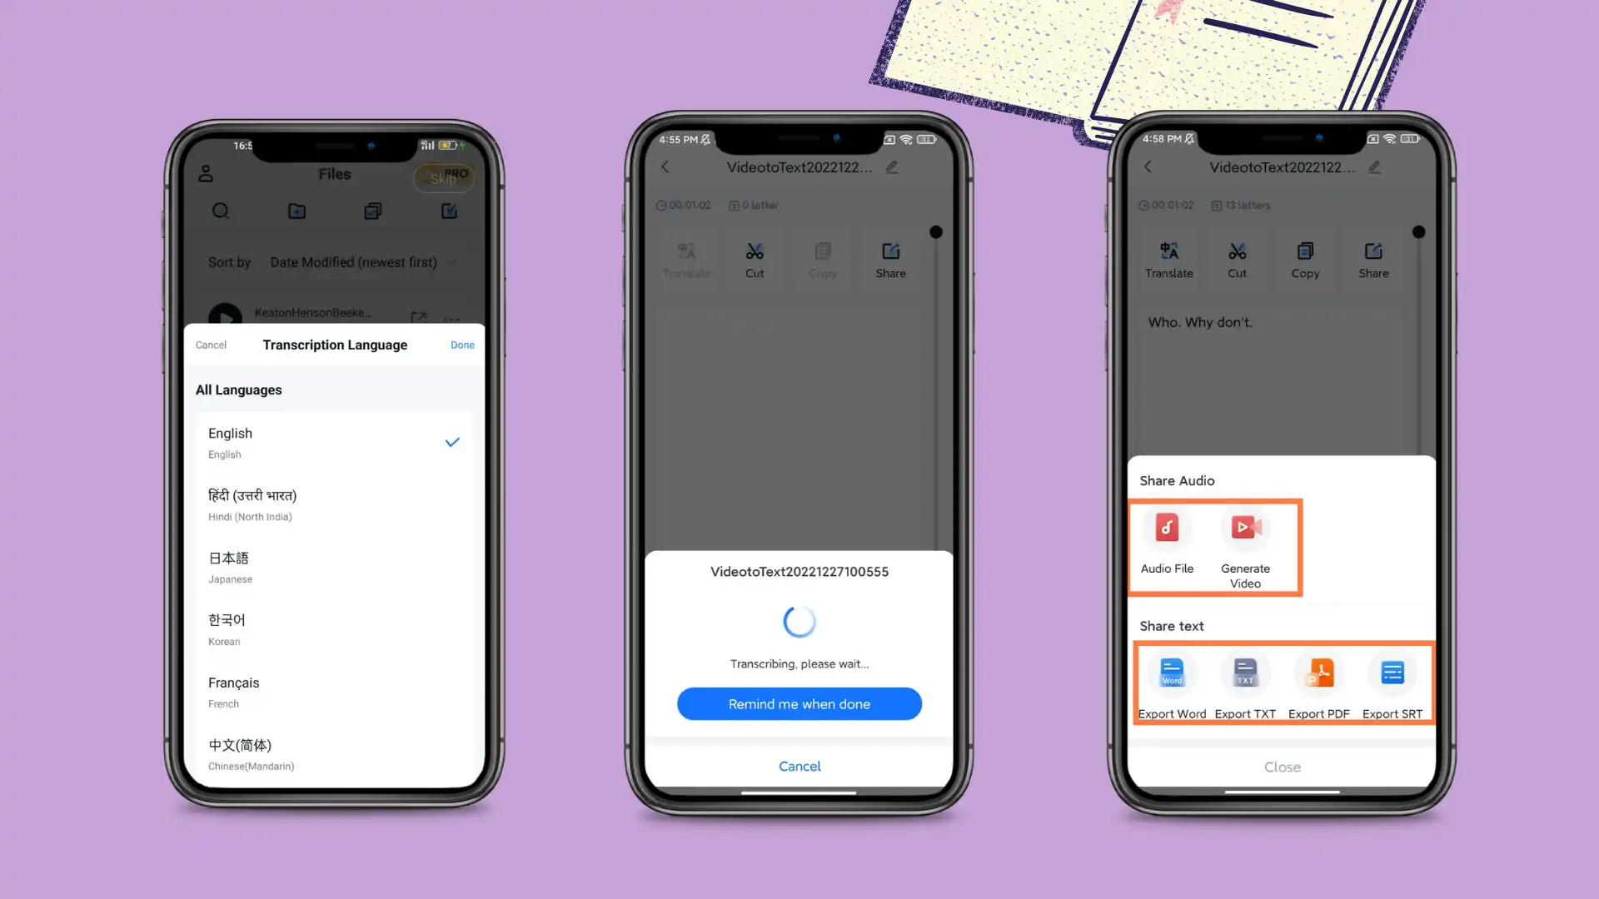Image resolution: width=1599 pixels, height=899 pixels.
Task: Click Export TXT file icon
Action: pyautogui.click(x=1245, y=672)
